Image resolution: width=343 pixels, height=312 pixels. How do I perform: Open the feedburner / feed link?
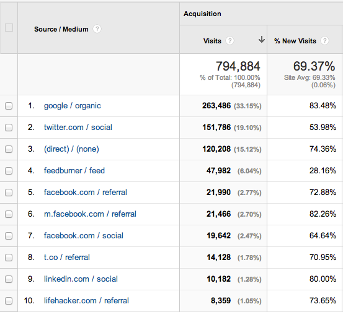[x=74, y=170]
